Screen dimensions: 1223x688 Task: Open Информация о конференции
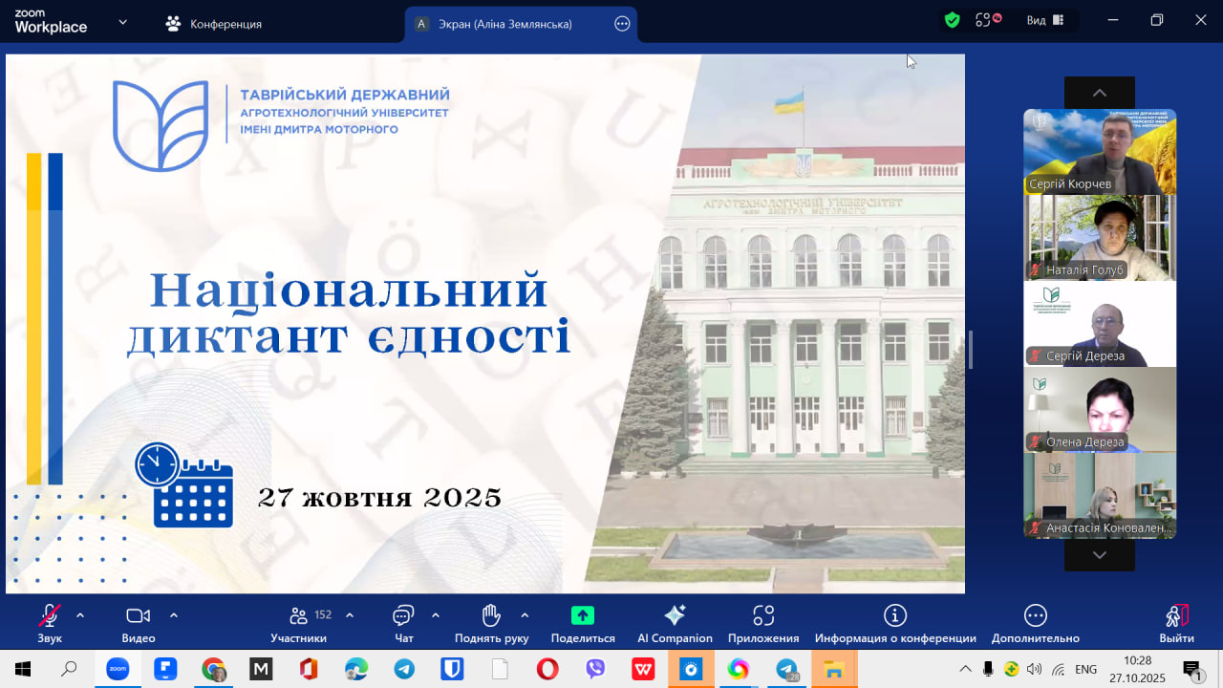895,623
